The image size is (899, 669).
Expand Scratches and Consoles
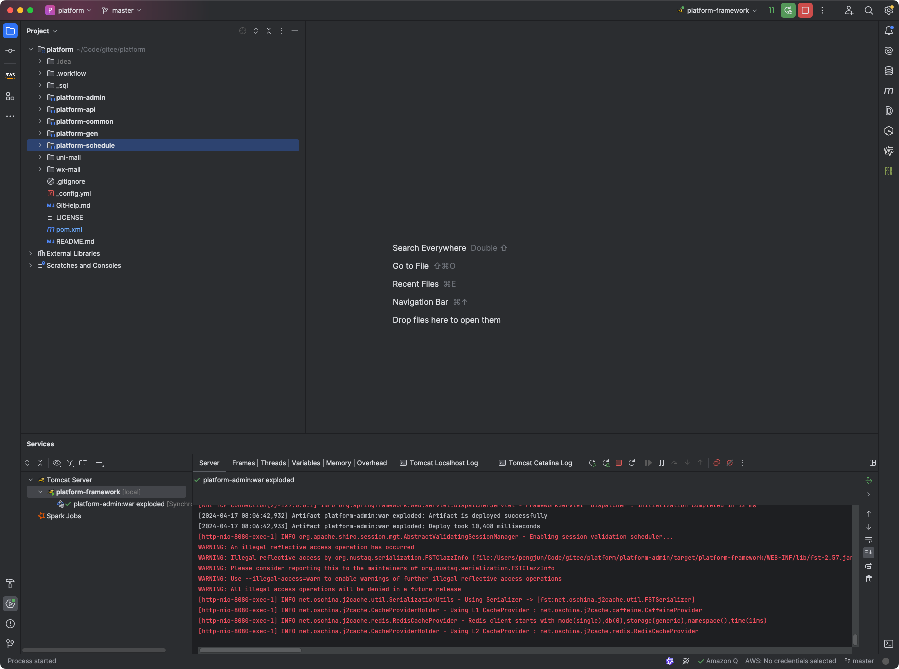31,265
